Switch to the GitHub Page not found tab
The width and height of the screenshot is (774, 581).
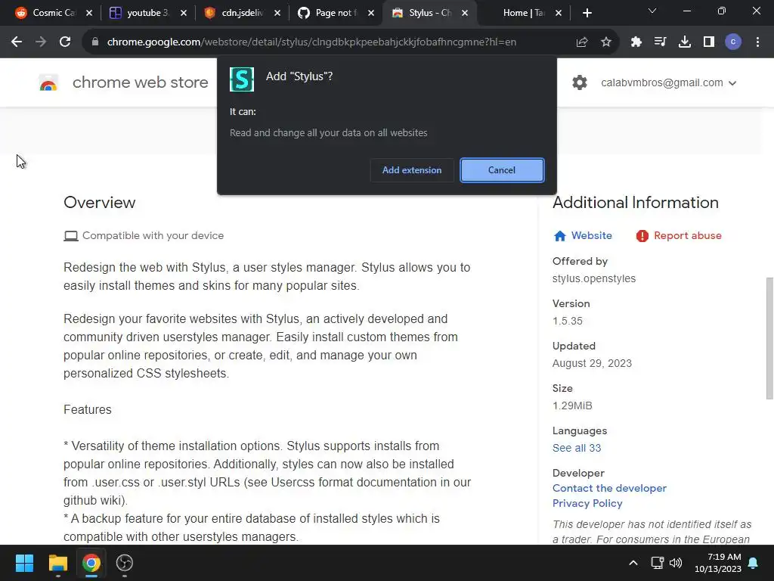pos(328,13)
